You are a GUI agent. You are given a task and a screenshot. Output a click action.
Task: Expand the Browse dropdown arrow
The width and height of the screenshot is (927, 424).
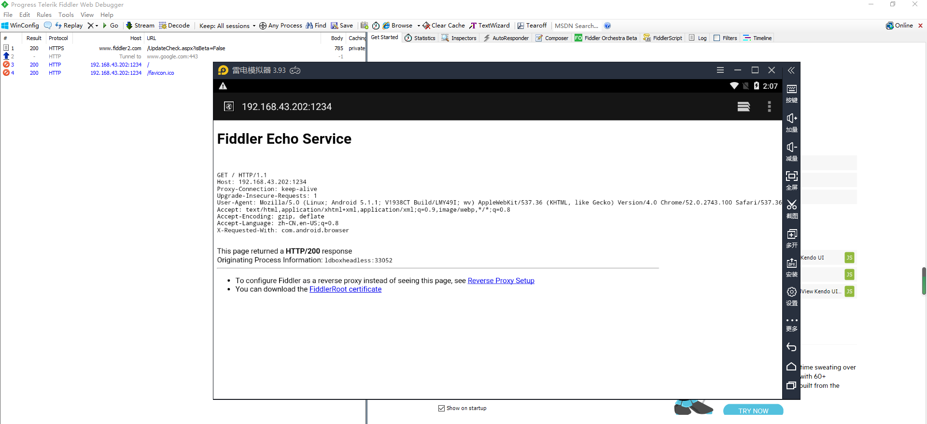tap(419, 26)
